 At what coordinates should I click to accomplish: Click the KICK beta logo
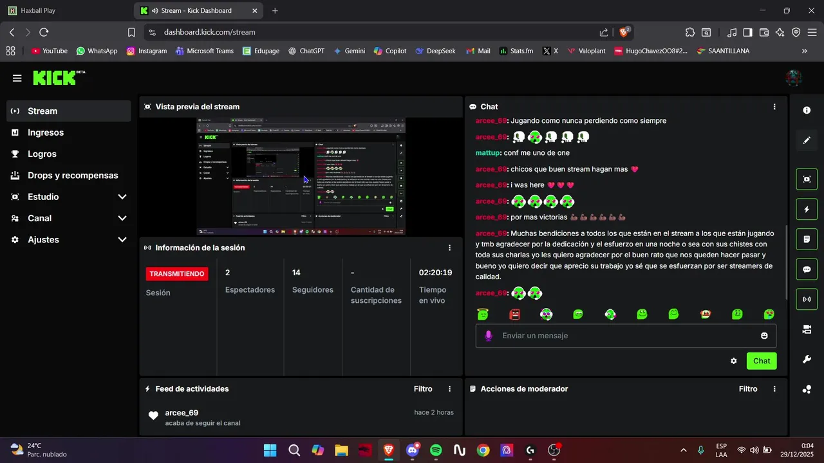59,78
